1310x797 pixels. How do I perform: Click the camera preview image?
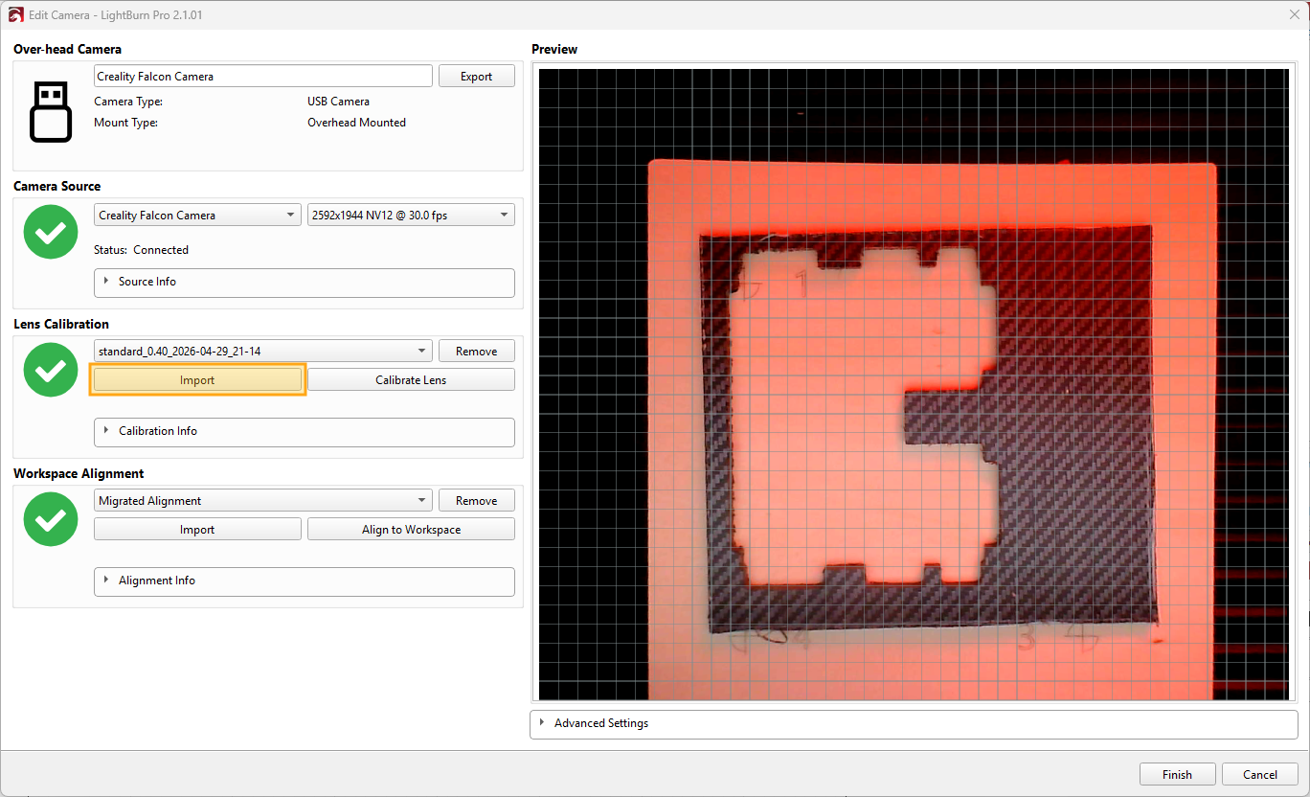(914, 383)
